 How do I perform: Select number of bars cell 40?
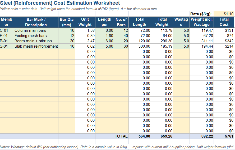point(121,36)
